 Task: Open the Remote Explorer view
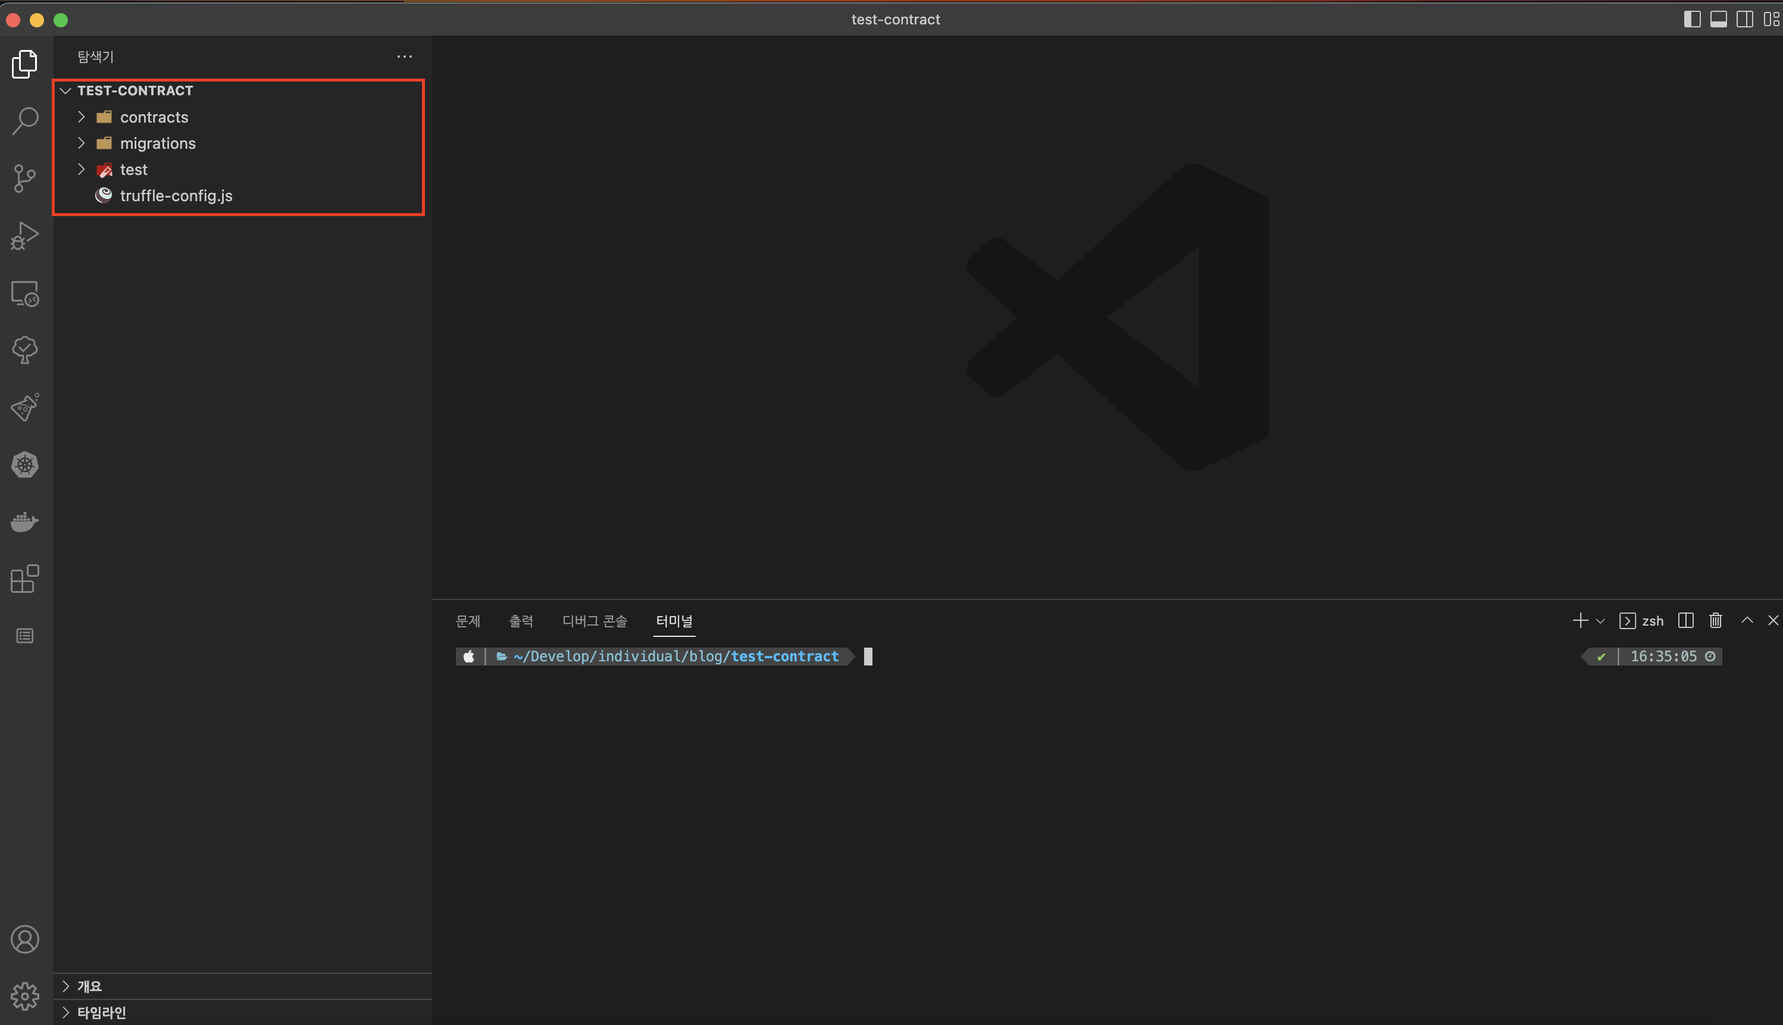[x=24, y=293]
